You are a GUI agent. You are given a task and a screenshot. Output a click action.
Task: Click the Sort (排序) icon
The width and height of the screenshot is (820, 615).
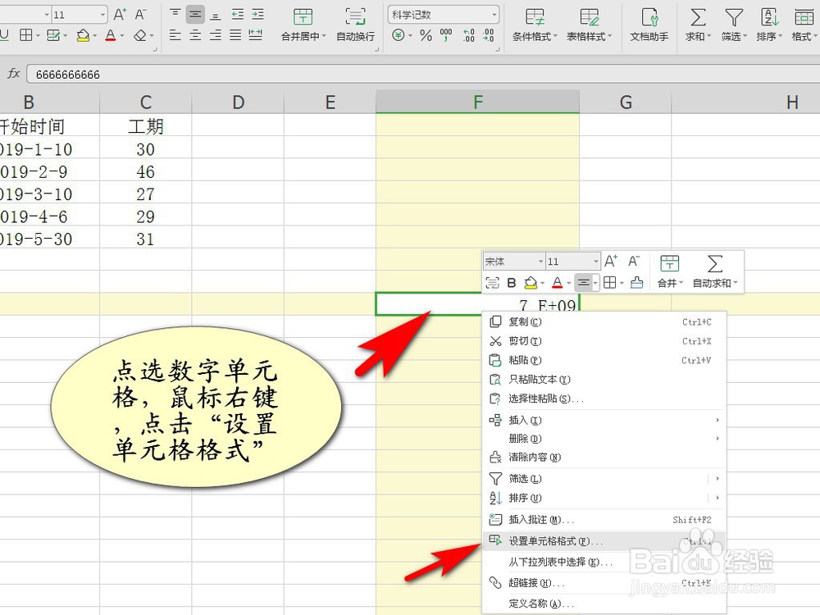click(768, 20)
